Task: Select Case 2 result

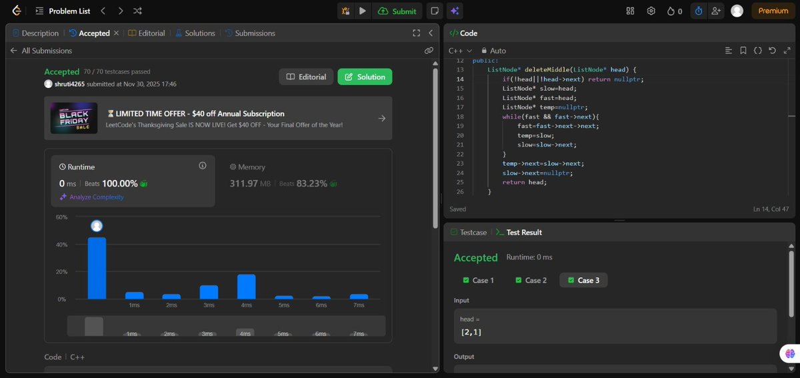Action: (531, 280)
